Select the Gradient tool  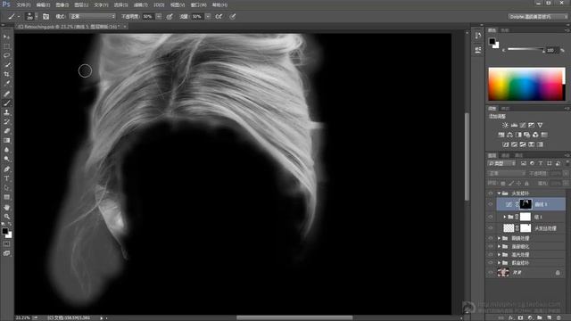tap(6, 141)
